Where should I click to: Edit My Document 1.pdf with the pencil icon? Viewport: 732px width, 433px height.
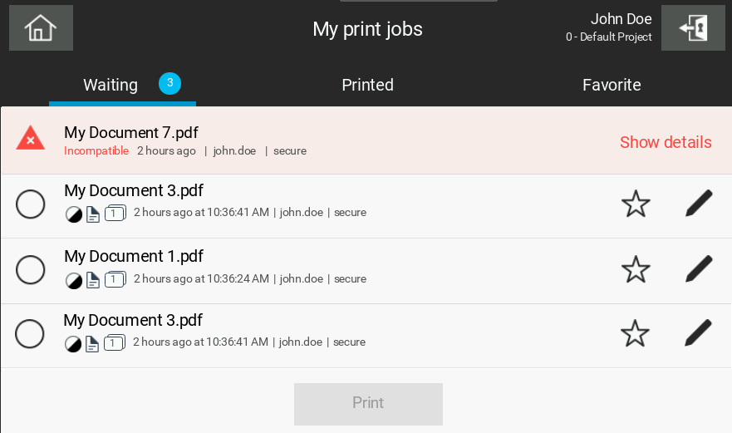click(x=699, y=268)
